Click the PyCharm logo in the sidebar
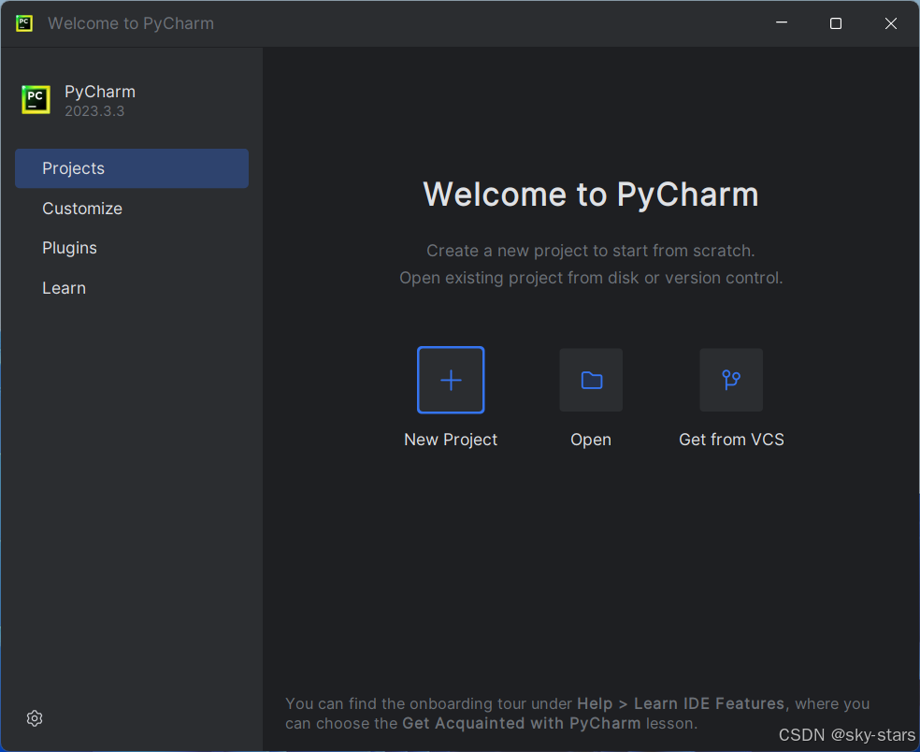 click(36, 99)
